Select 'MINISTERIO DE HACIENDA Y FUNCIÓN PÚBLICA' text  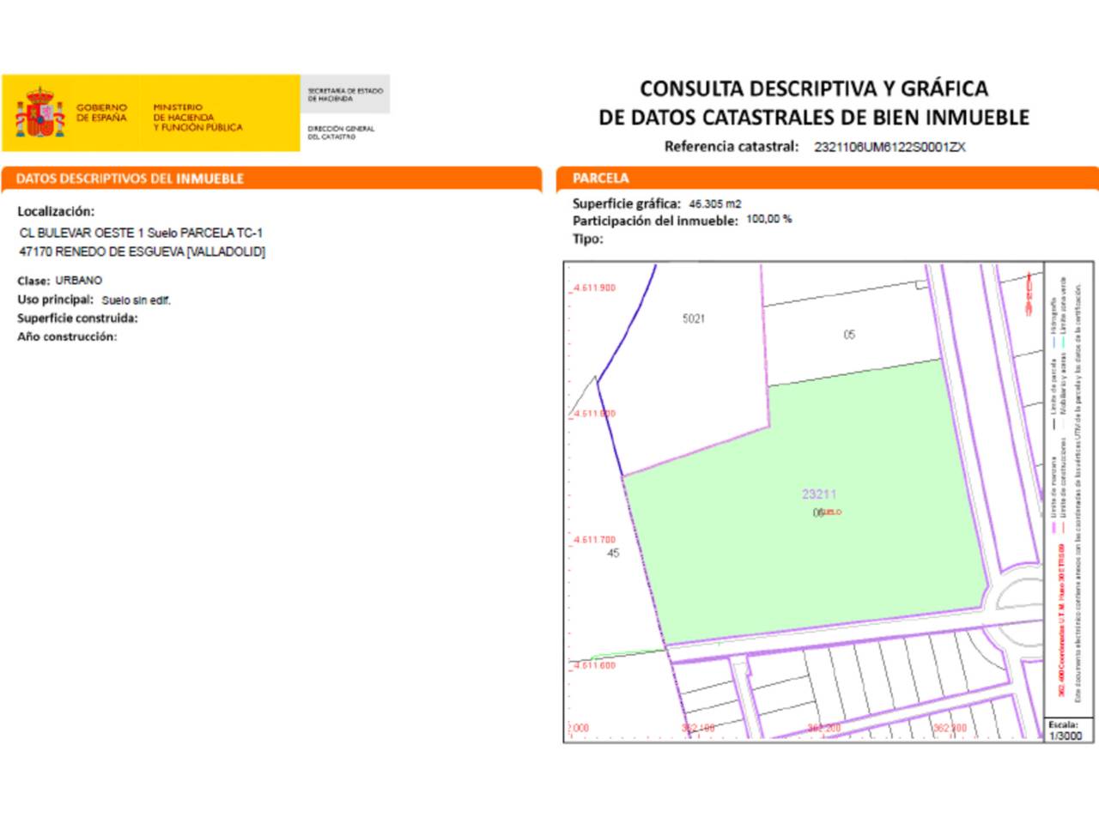197,118
